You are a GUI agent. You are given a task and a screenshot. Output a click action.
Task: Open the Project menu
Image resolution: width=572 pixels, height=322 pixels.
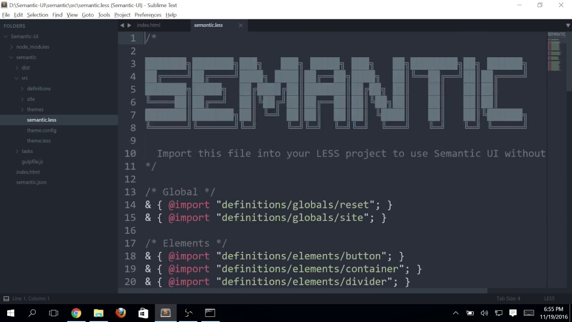(x=122, y=15)
